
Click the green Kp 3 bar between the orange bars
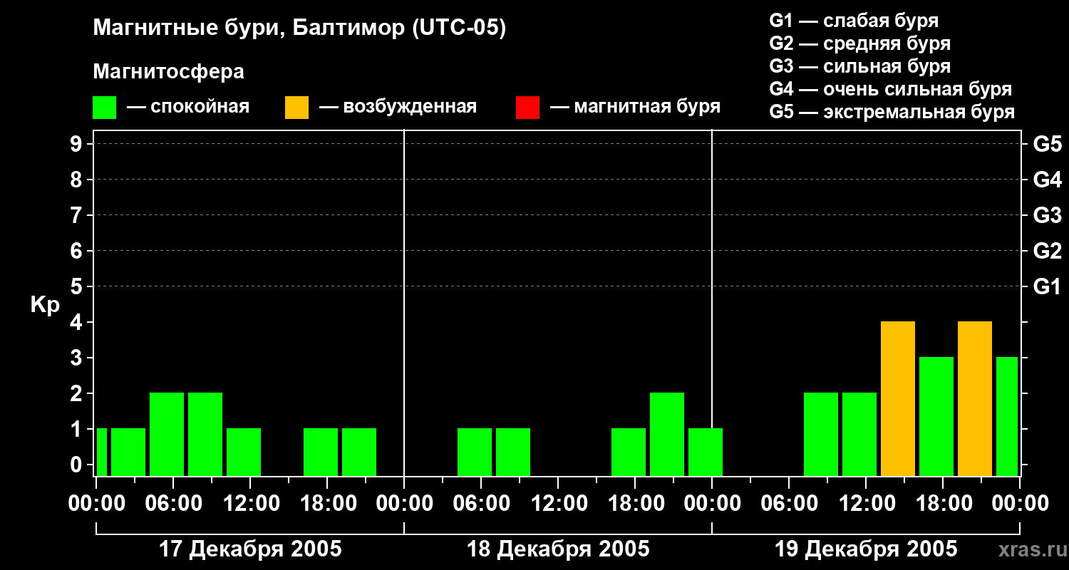(936, 417)
